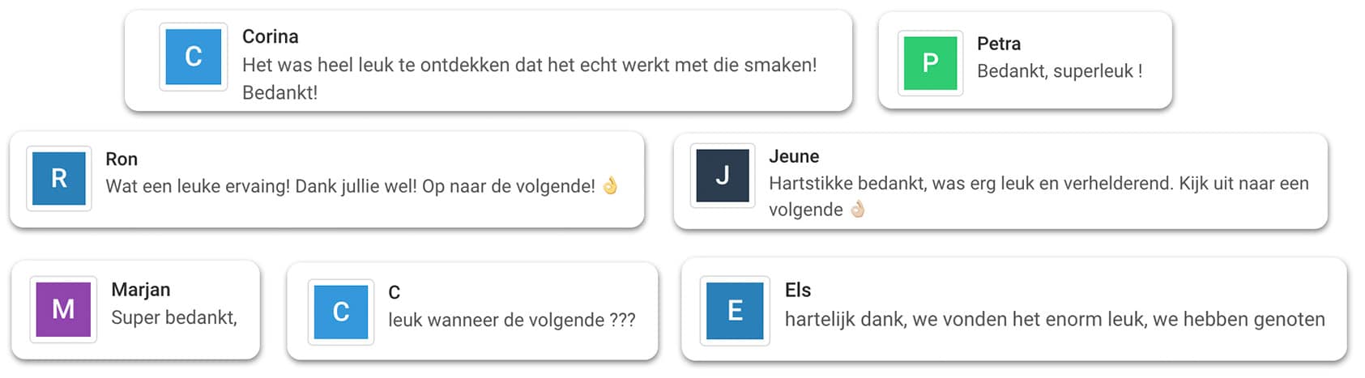This screenshot has height=378, width=1365.
Task: Click OK-hand emoji in Ron's message
Action: (x=610, y=186)
